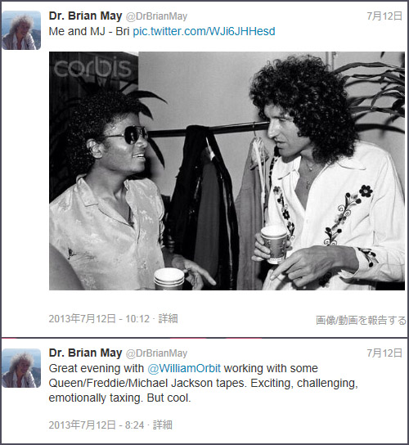Click the Dr. Brian May name in the first tweet
The image size is (409, 445).
85,16
